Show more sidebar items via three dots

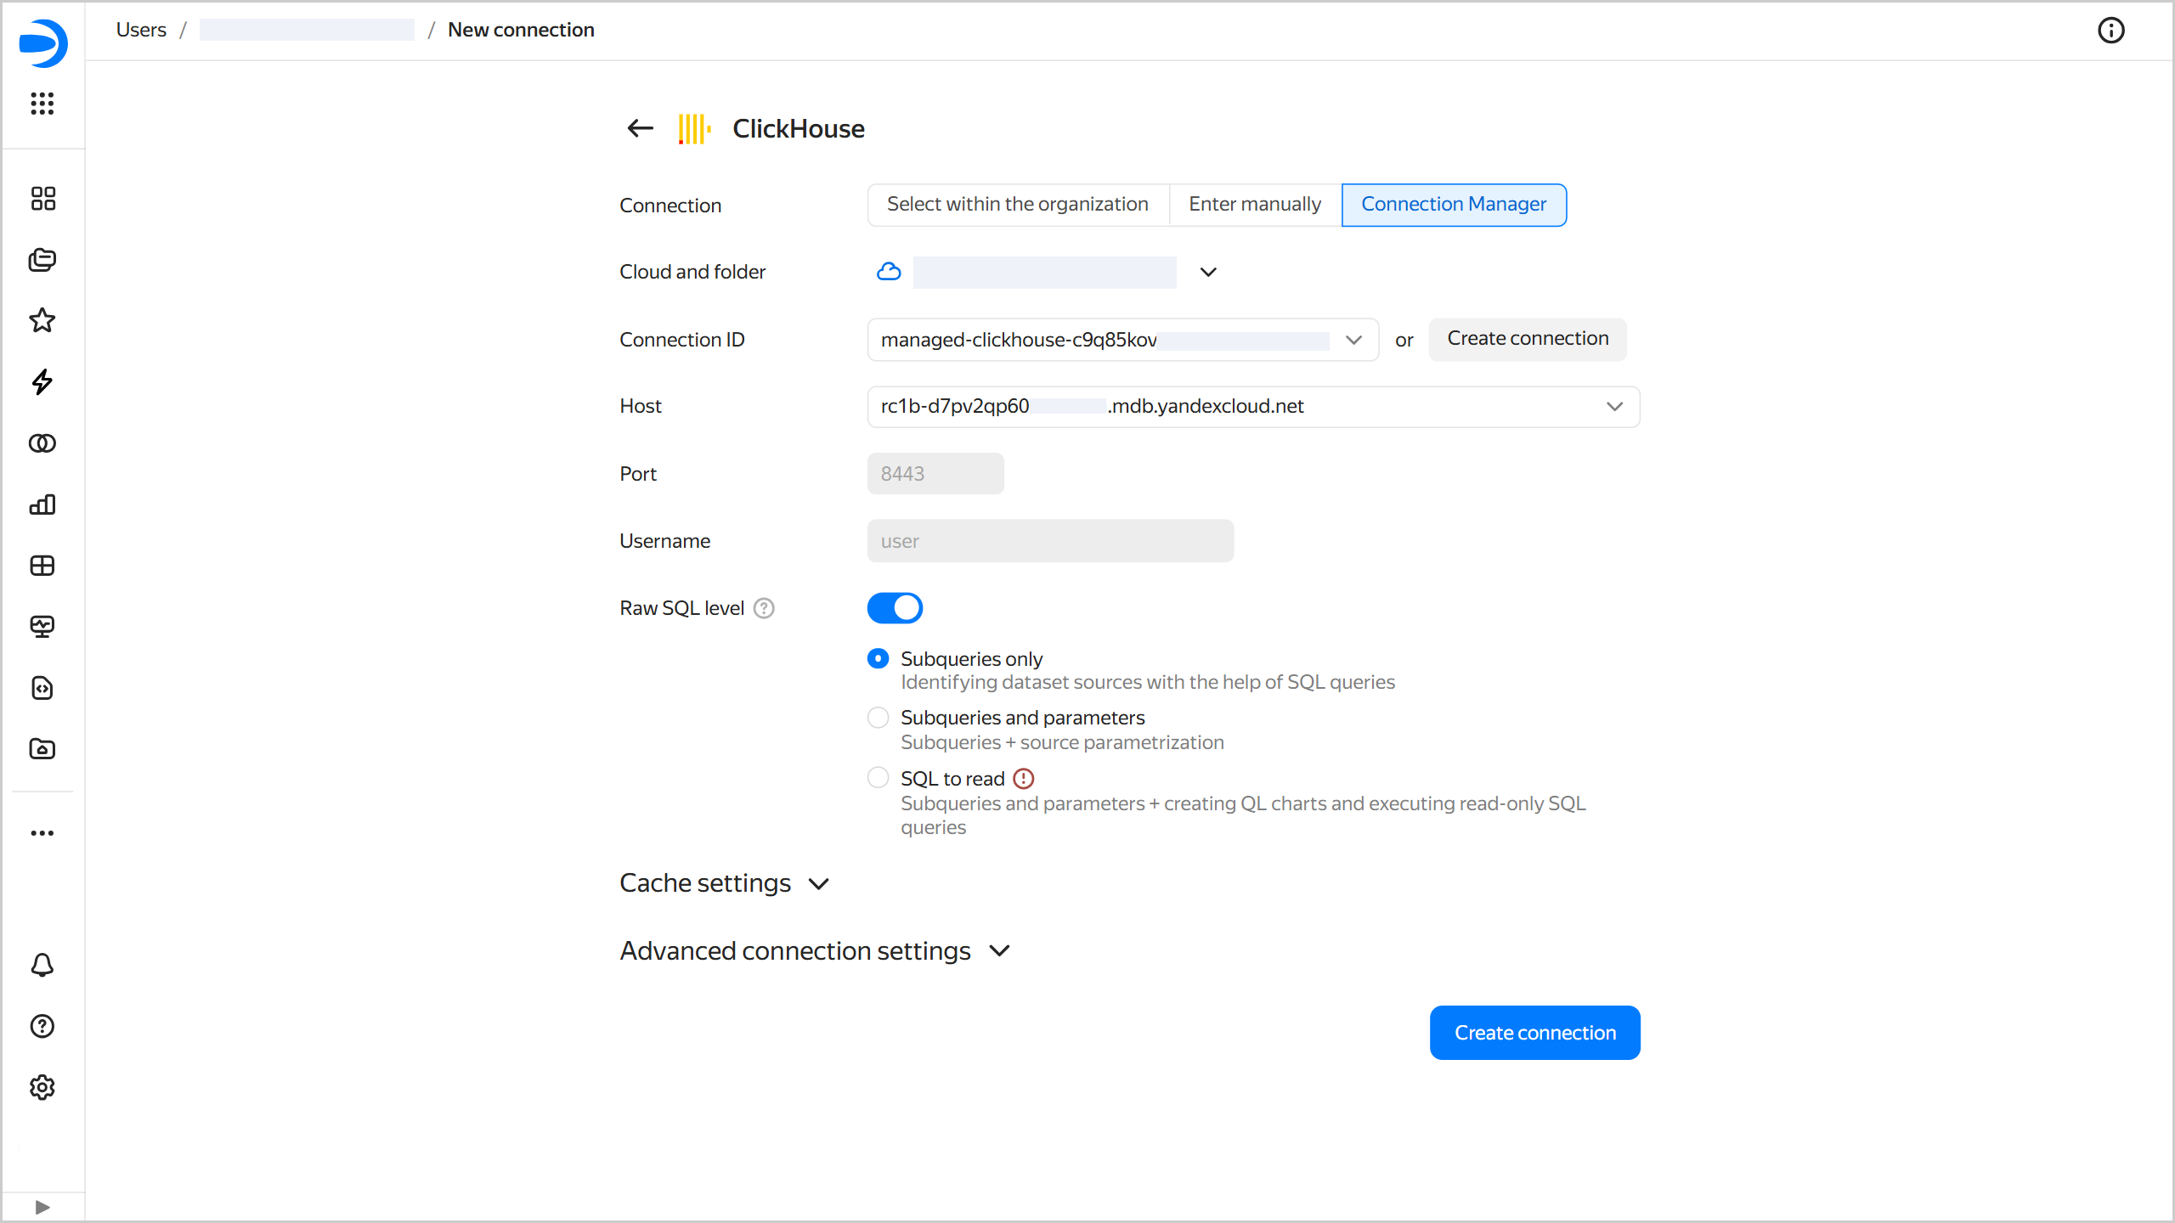tap(42, 833)
